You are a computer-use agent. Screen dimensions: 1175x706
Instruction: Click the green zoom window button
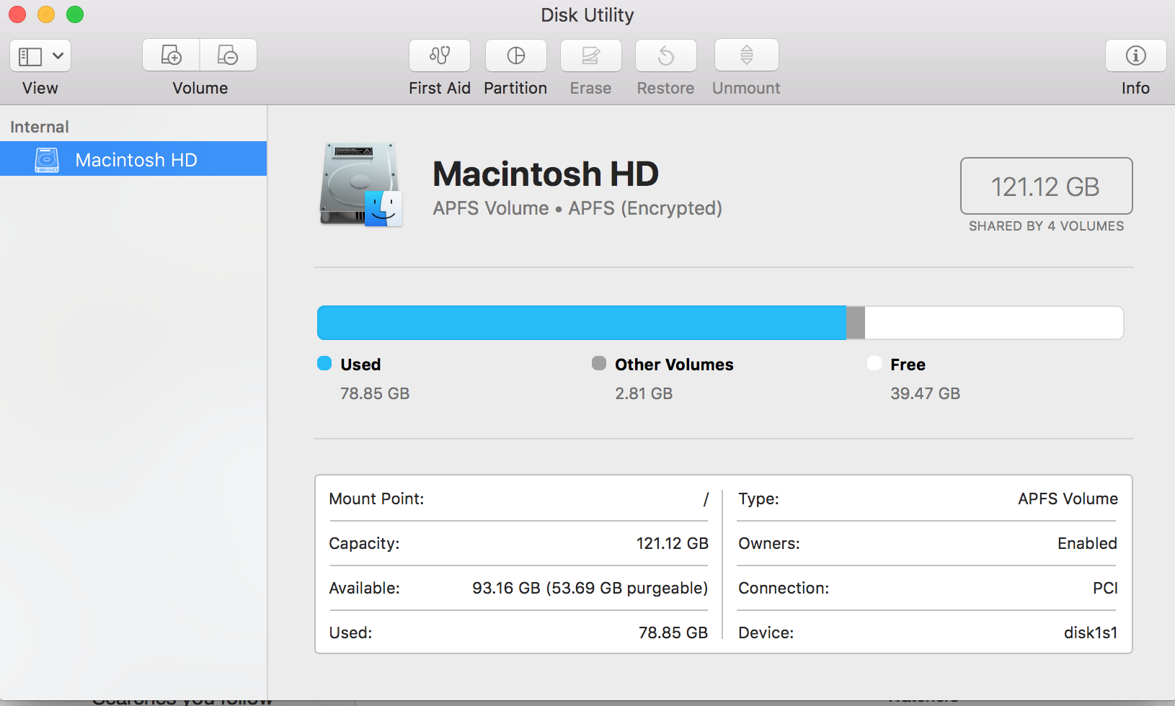click(75, 14)
